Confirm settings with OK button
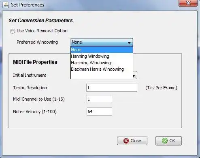 click(x=168, y=141)
